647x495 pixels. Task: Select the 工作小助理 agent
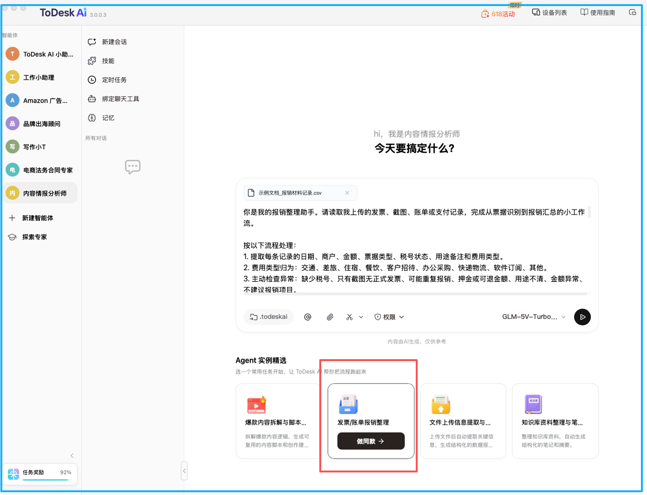40,77
